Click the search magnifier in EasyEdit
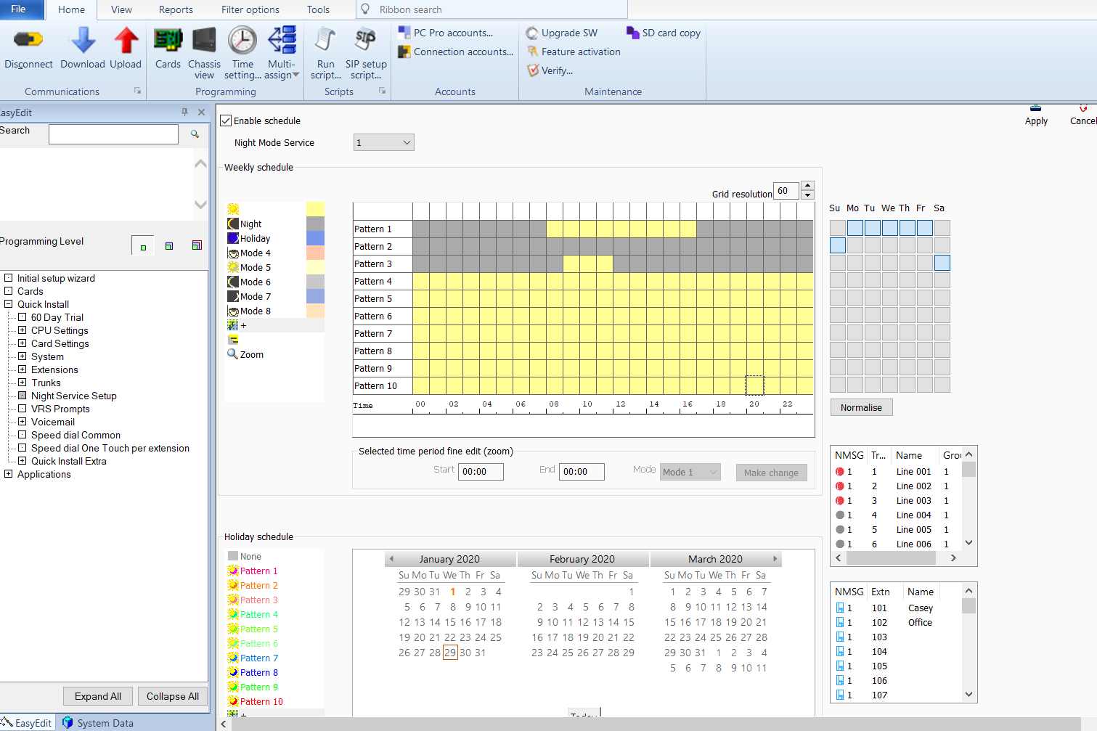The width and height of the screenshot is (1097, 731). pos(195,134)
